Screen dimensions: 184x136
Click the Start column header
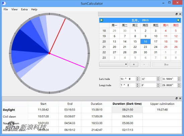coord(43,104)
